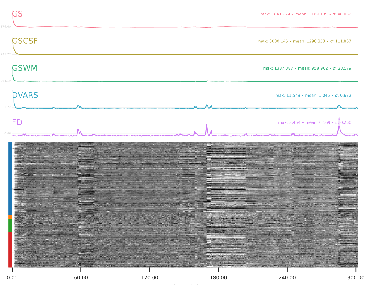
Task: Click the GSWM statistics text showing mean 958.902
Action: 307,68
